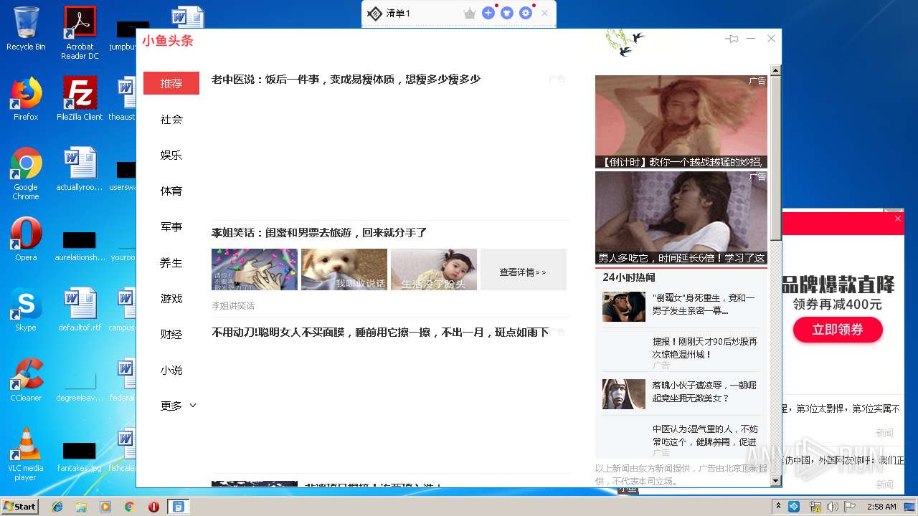Open ad image 男人多吃它，时间延长6倍

point(681,218)
